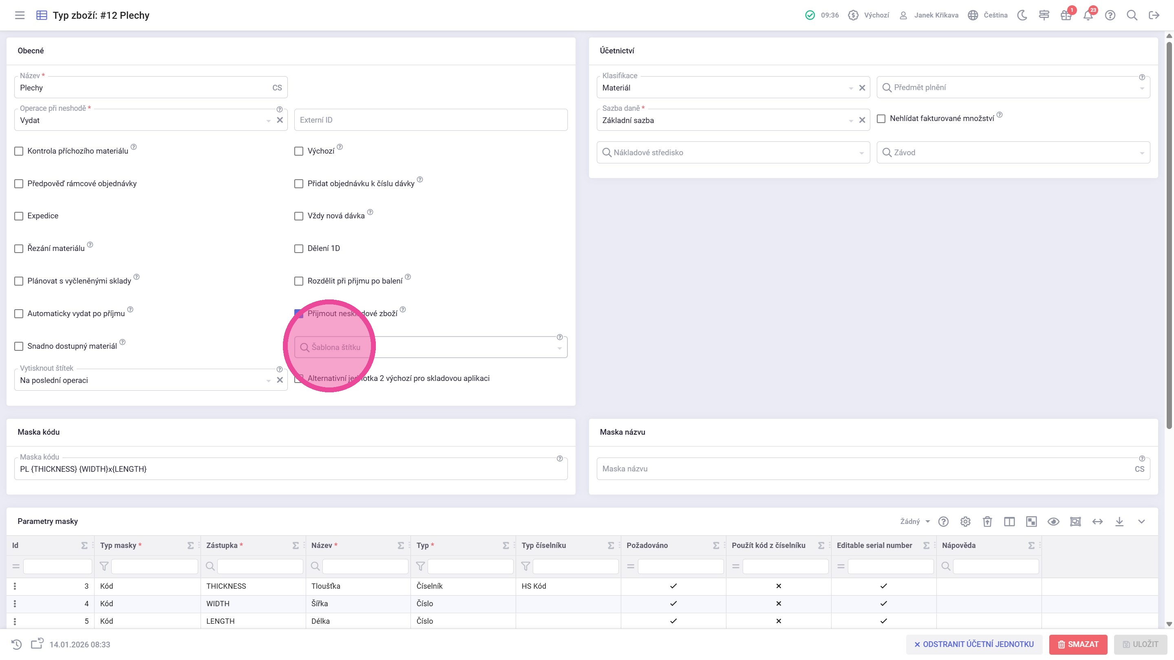Open row menu for THICKNESS parameter

(x=15, y=586)
